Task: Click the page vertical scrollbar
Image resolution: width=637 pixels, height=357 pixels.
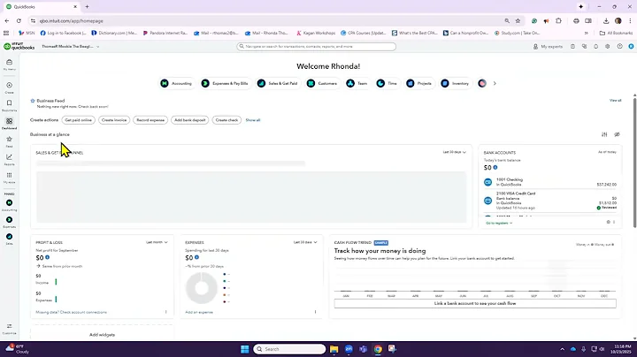Action: [634, 161]
